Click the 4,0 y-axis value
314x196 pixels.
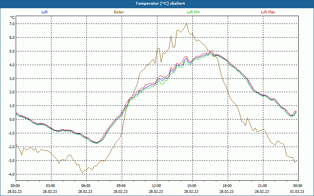coord(12,65)
